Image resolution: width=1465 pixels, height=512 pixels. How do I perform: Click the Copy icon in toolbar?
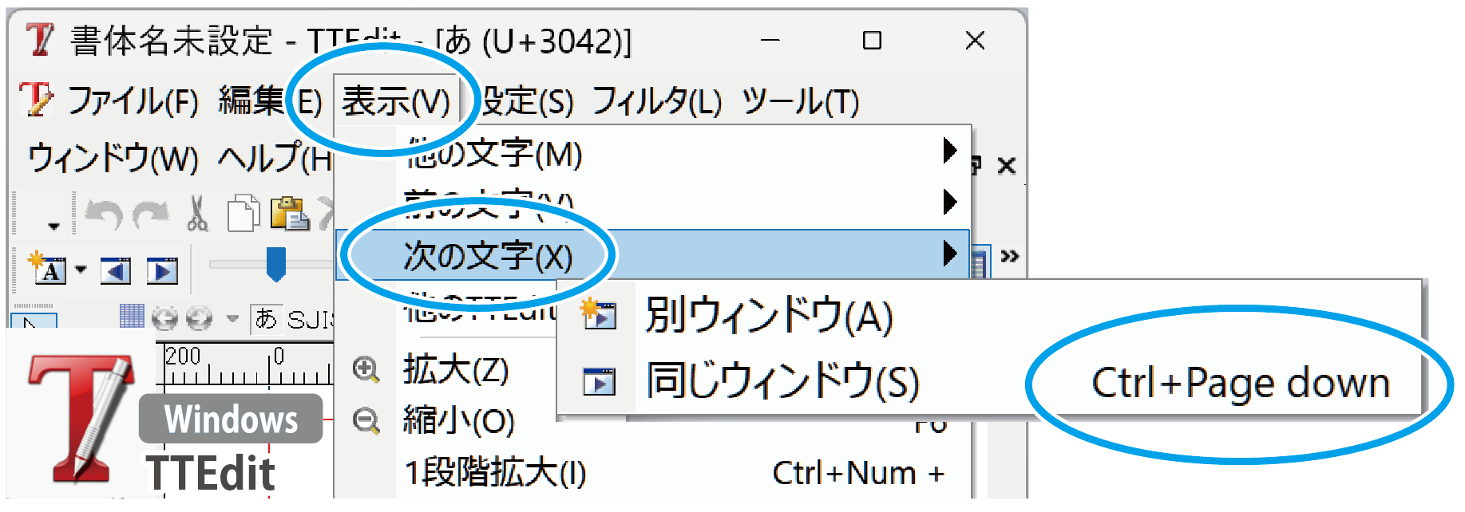[x=243, y=214]
